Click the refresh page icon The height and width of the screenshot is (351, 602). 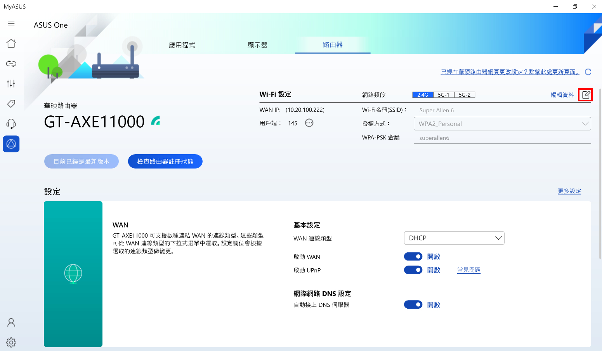588,72
